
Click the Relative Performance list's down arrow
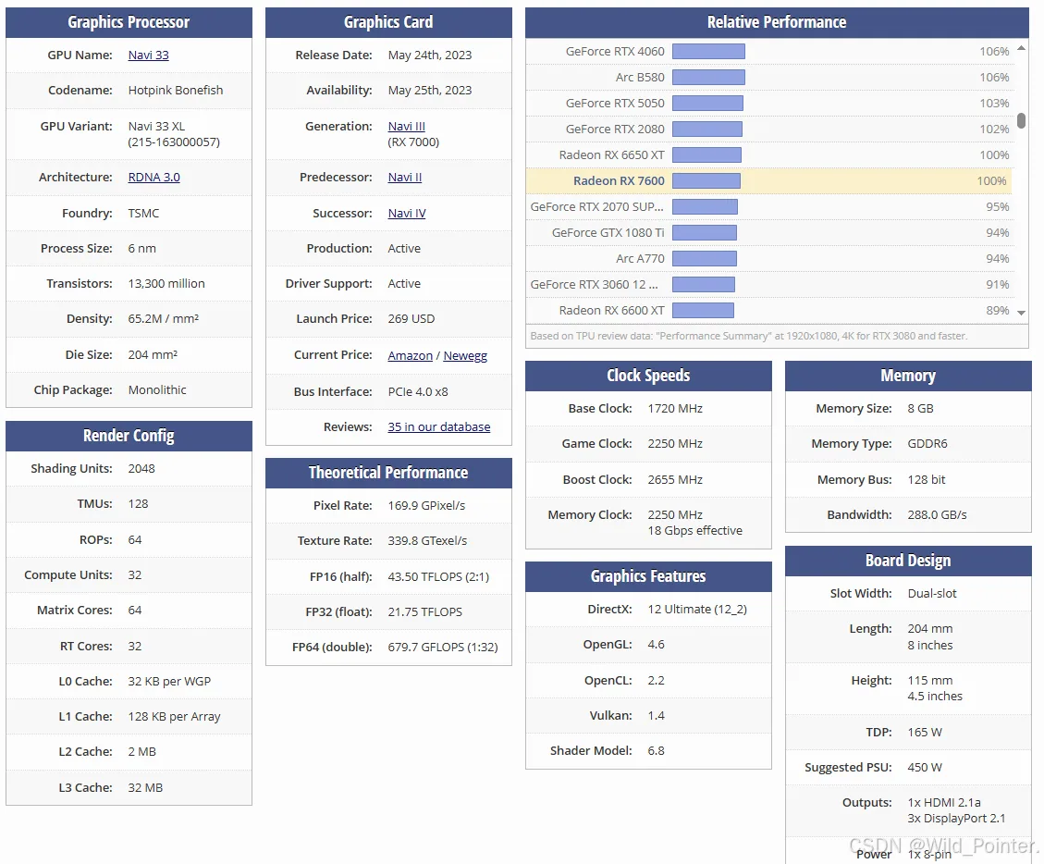1022,313
